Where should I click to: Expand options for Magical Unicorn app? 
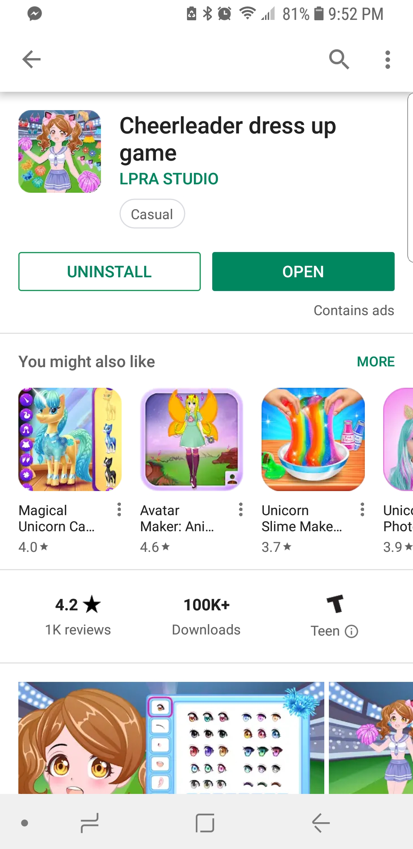click(119, 510)
